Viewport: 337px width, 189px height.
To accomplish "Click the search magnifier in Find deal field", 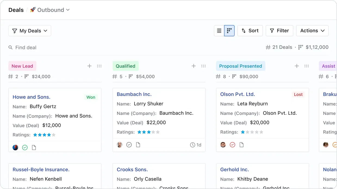I will [10, 47].
